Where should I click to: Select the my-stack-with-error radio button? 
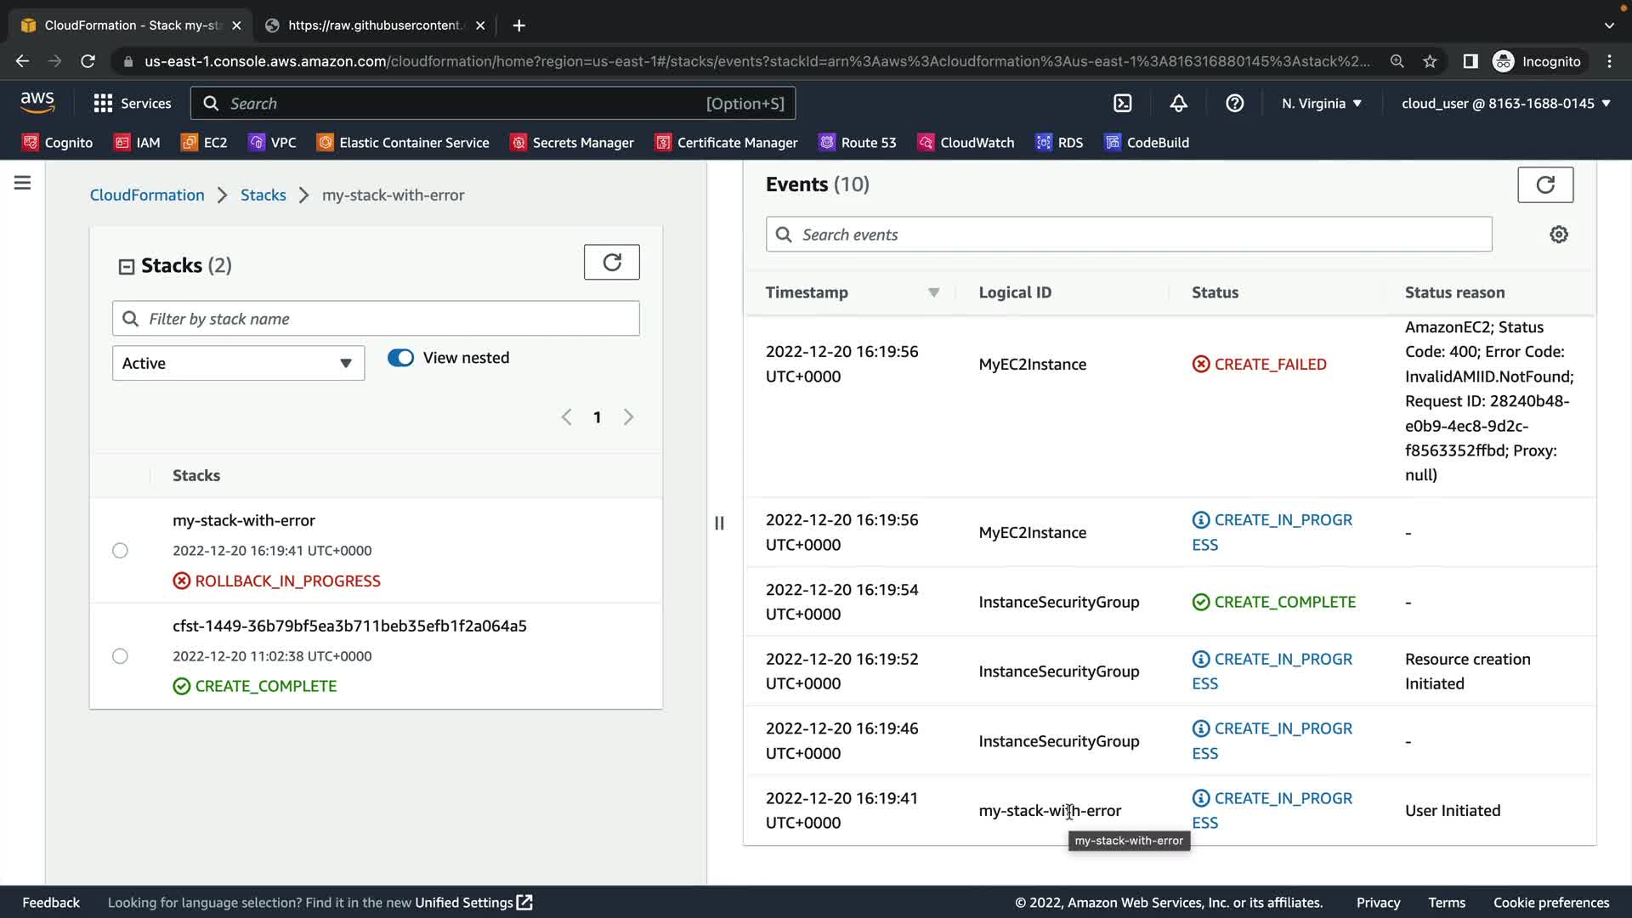[x=120, y=551]
